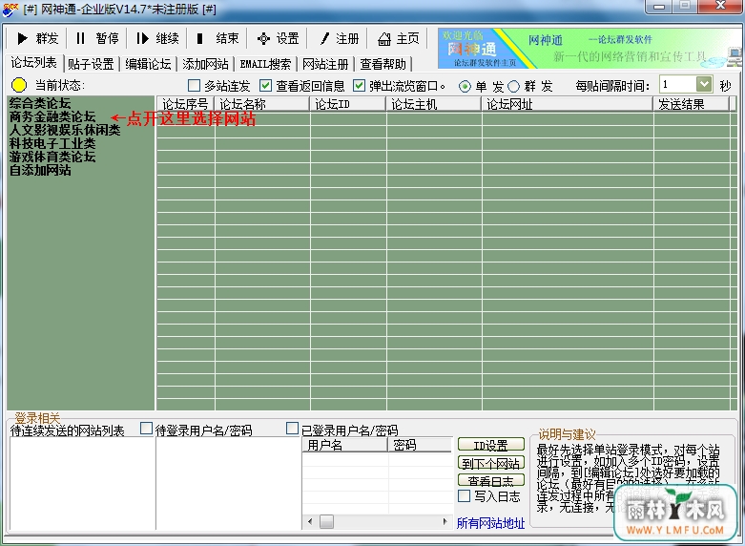The height and width of the screenshot is (546, 745).
Task: Check the 待登录用户名/密码 checkbox
Action: coord(146,429)
